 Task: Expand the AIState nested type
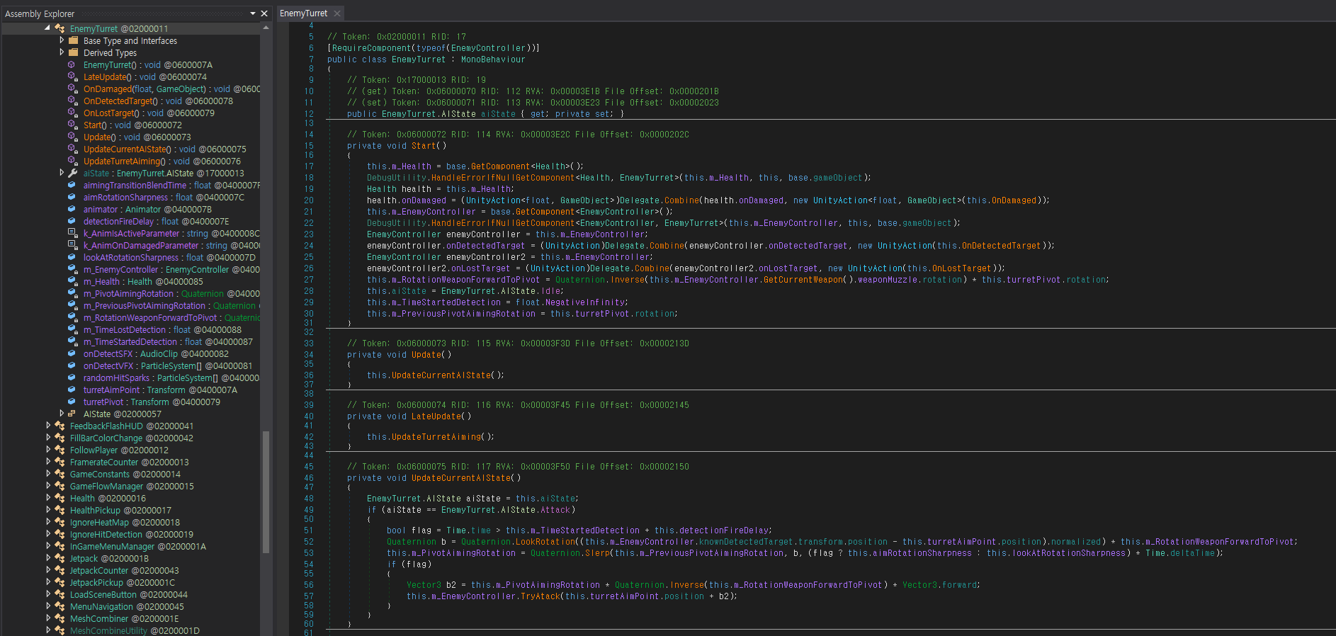click(62, 414)
